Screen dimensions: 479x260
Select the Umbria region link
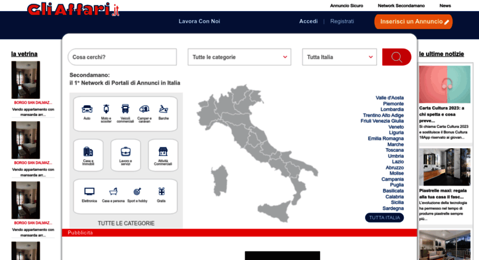pos(396,156)
